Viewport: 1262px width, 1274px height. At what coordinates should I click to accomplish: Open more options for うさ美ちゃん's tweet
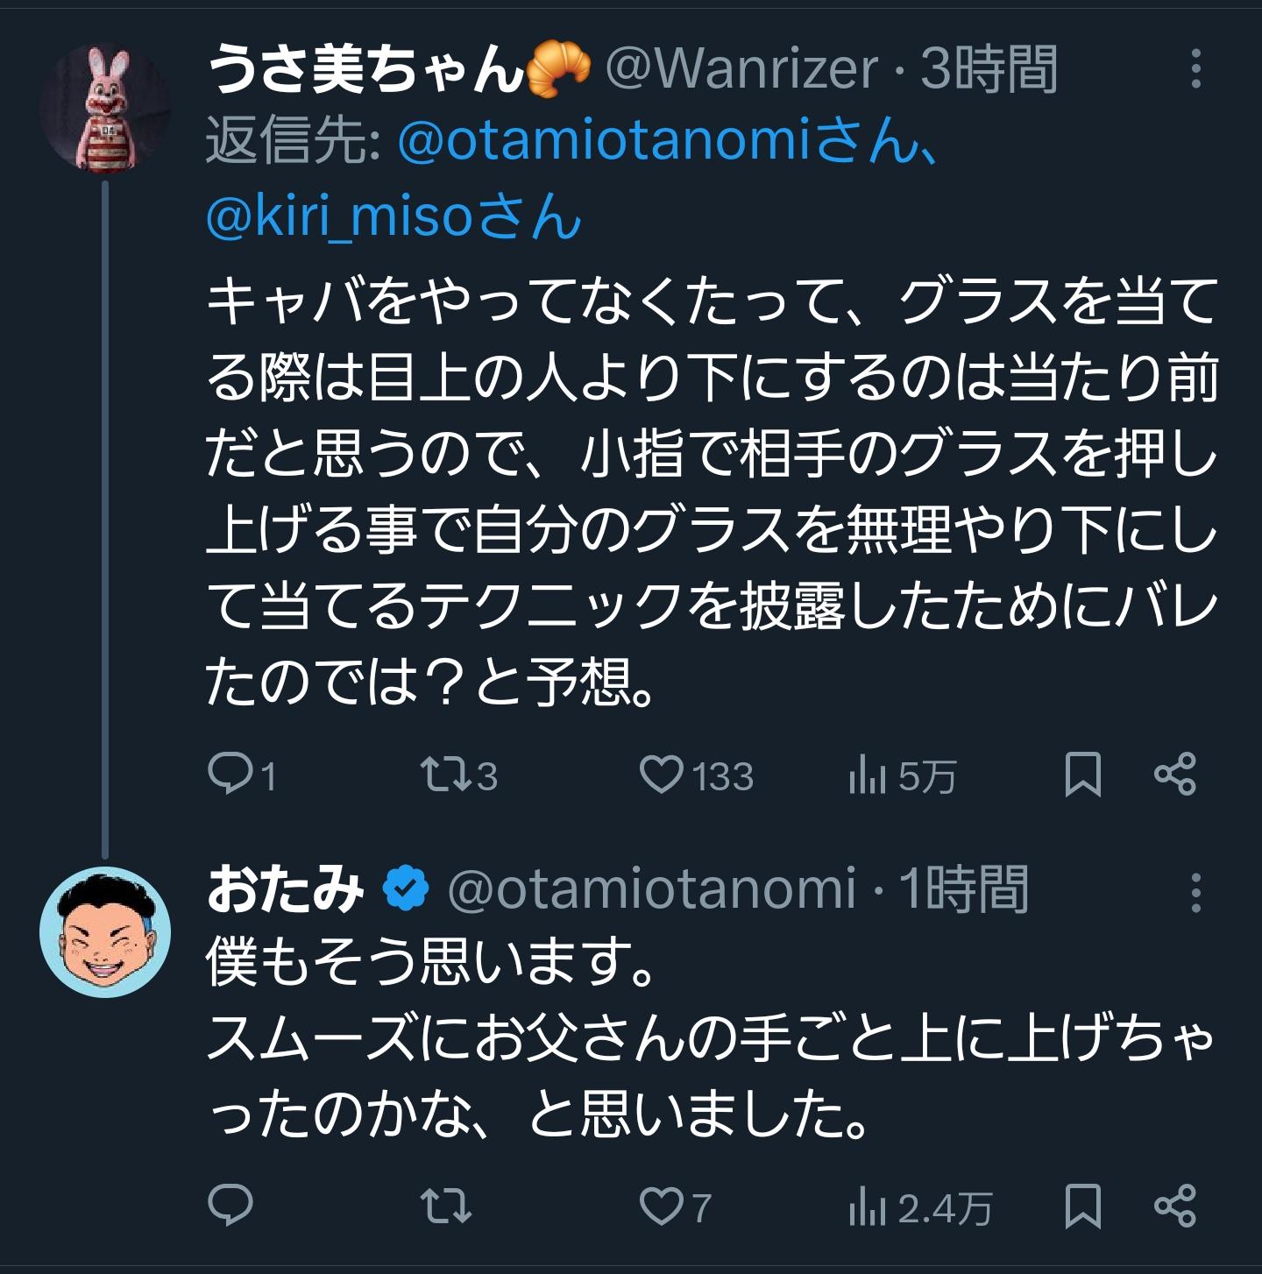[x=1196, y=68]
